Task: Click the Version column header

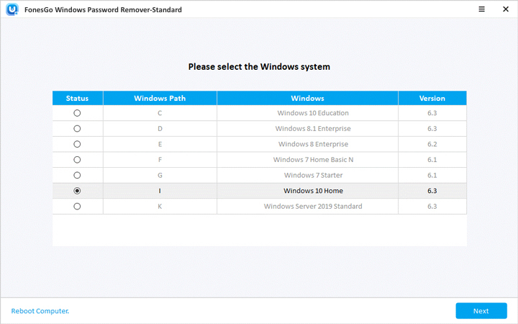Action: click(432, 98)
